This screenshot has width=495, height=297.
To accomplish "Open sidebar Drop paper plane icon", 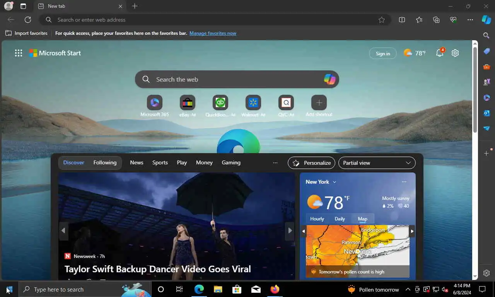I will click(486, 128).
